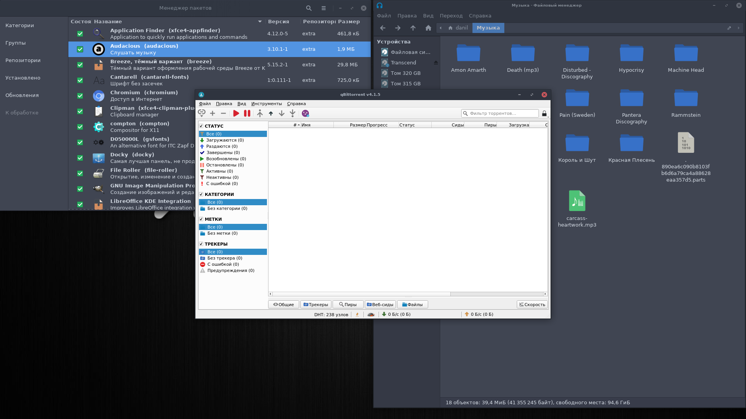Click the alternative speed limits icon in status bar

371,315
